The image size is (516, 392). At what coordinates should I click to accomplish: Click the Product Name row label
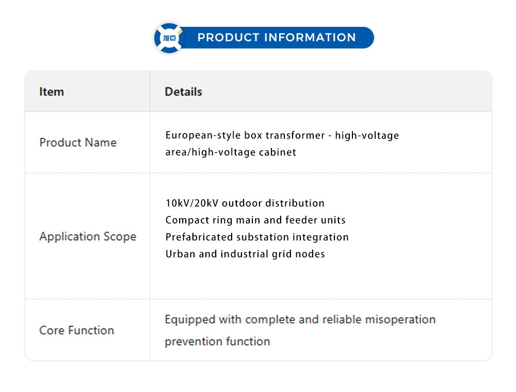(78, 142)
